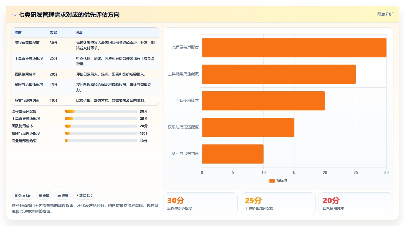Screen dimensions: 405x226
Task: Select the 表格 chip
Action: [x=44, y=195]
